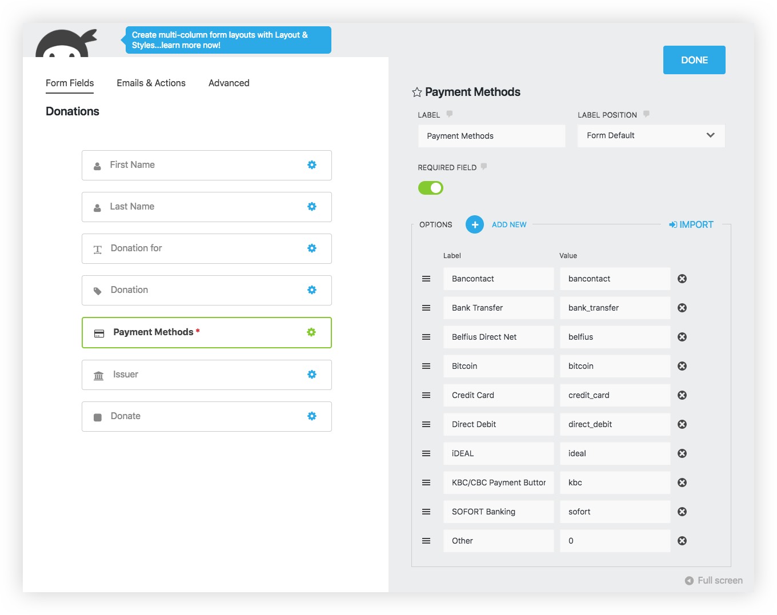Click drag handle of Bank Transfer row
This screenshot has width=777, height=615.
click(426, 308)
